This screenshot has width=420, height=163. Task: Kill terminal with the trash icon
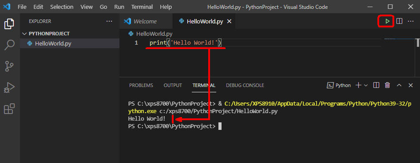pos(387,85)
